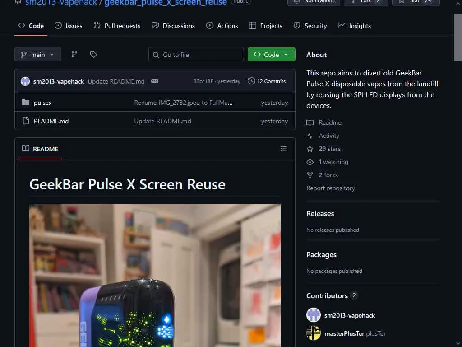Click the sm2013-vapehack contributor avatar
Image resolution: width=462 pixels, height=347 pixels.
click(x=314, y=315)
